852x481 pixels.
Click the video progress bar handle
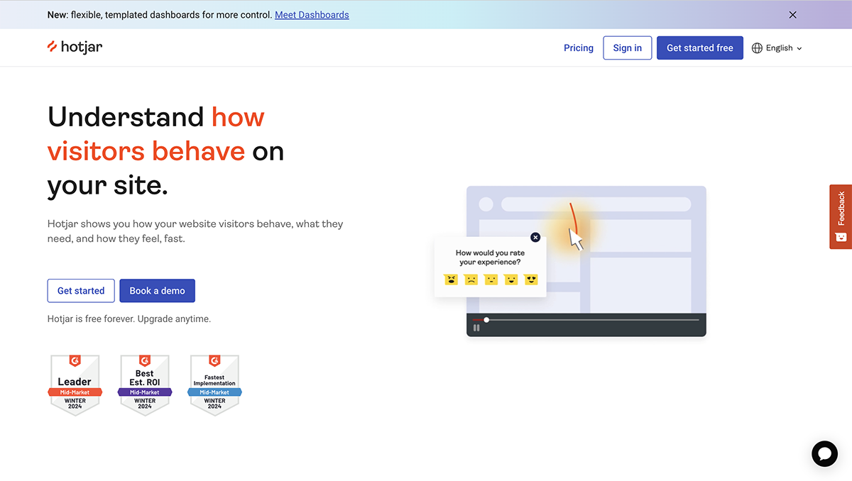coord(486,320)
